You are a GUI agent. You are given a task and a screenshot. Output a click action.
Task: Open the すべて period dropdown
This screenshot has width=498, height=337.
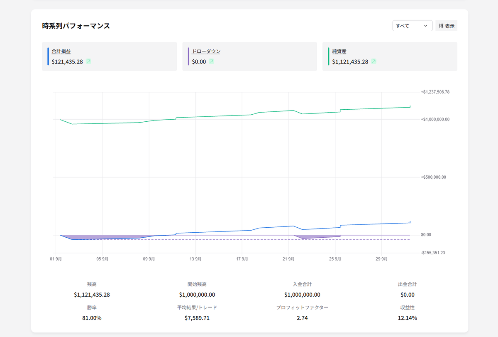[x=413, y=26]
